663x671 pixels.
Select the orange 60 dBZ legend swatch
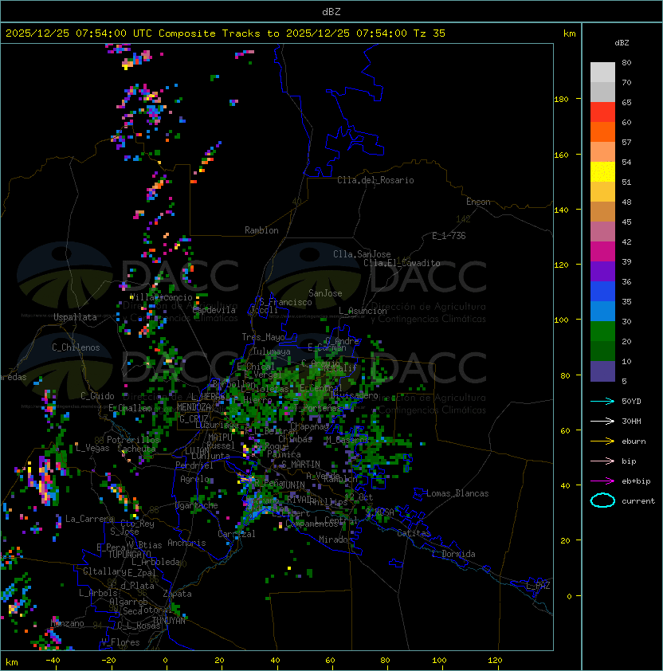point(602,131)
